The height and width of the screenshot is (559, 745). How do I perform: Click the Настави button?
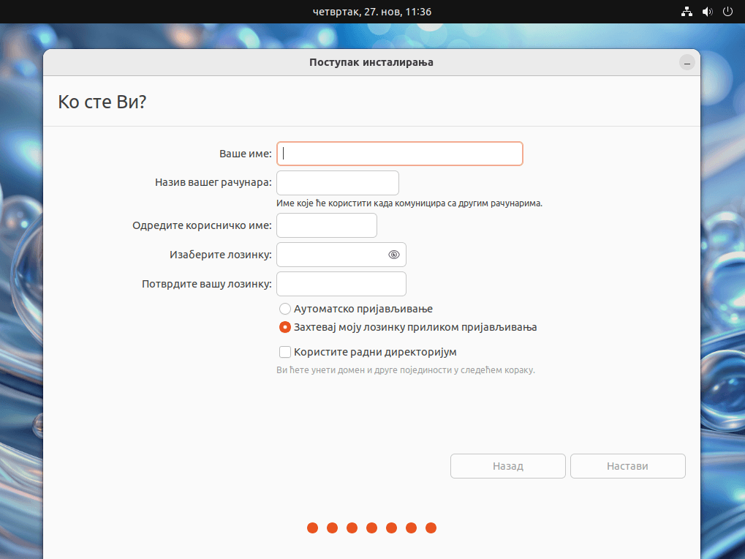[x=627, y=466]
